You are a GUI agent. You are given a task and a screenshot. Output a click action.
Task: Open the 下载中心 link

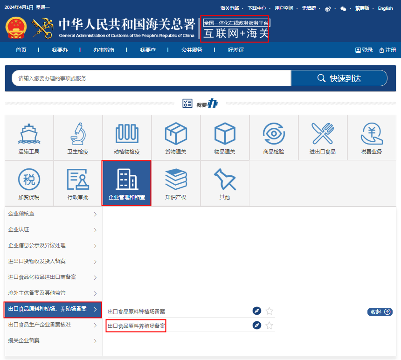[x=257, y=8]
